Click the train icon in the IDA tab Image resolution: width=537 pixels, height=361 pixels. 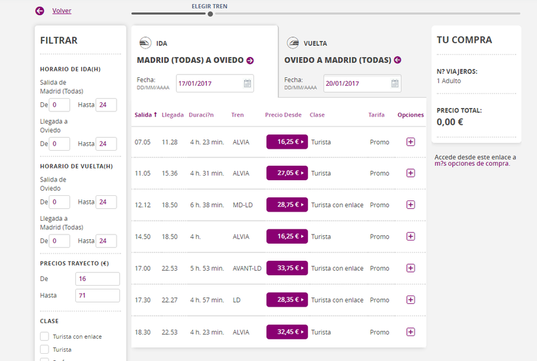click(x=145, y=43)
